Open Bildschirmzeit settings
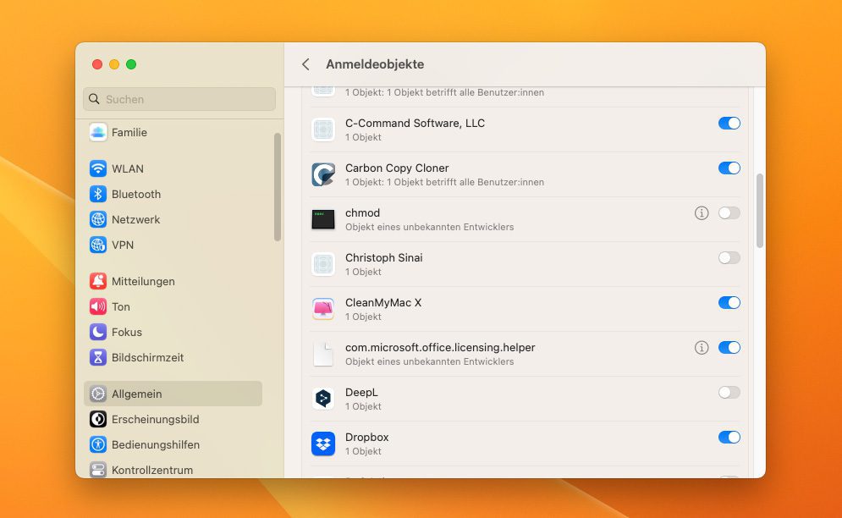842x518 pixels. click(x=173, y=357)
